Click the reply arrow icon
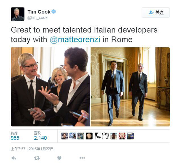Screen dimensions: 180x166 tap(14, 158)
